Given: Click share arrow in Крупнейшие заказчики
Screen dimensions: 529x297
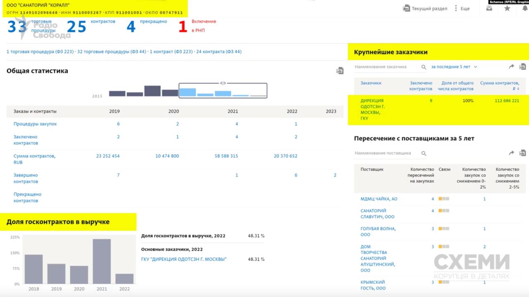Looking at the screenshot, I should tap(511, 66).
